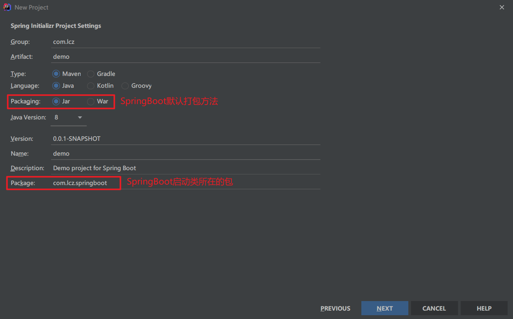Click the Group input field

185,42
